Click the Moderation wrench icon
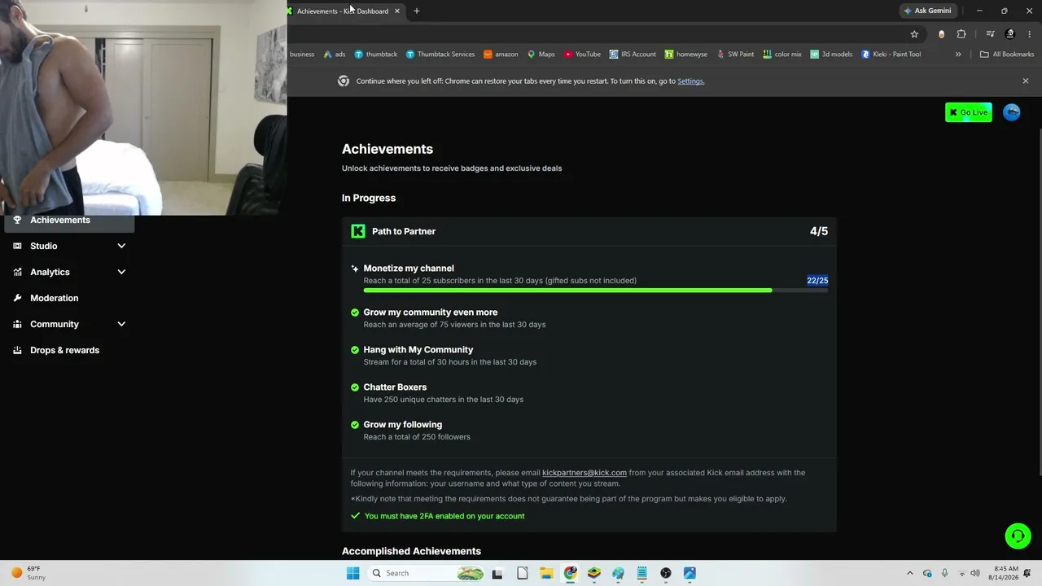 [17, 298]
